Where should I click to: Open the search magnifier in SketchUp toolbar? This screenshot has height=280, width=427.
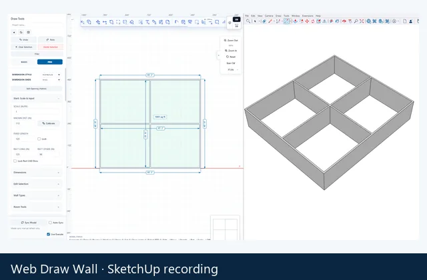[248, 21]
